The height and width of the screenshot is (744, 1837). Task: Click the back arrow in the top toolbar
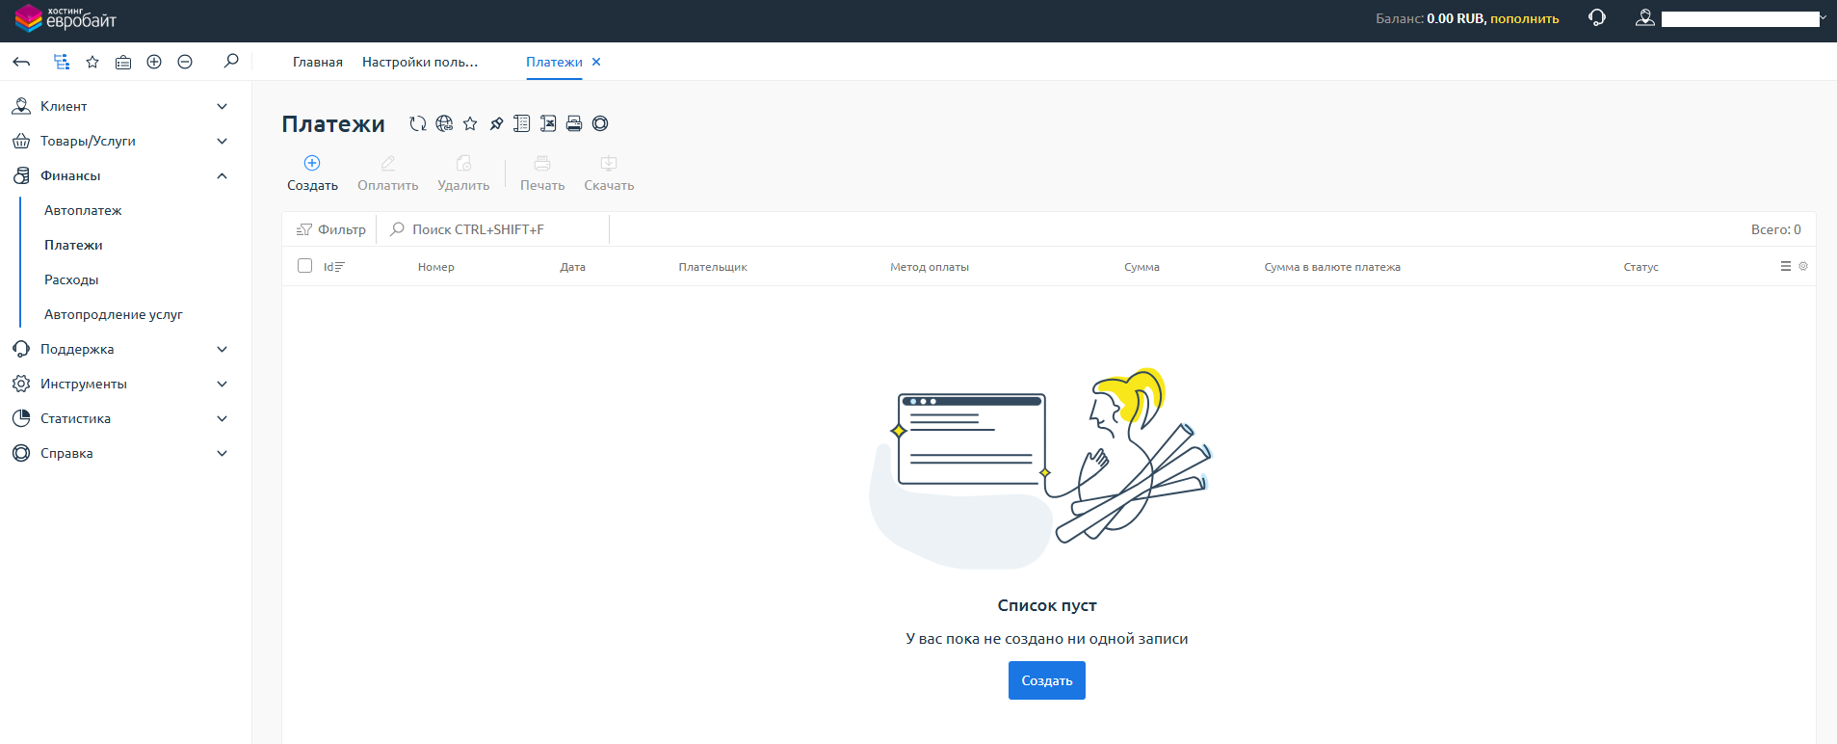click(21, 62)
